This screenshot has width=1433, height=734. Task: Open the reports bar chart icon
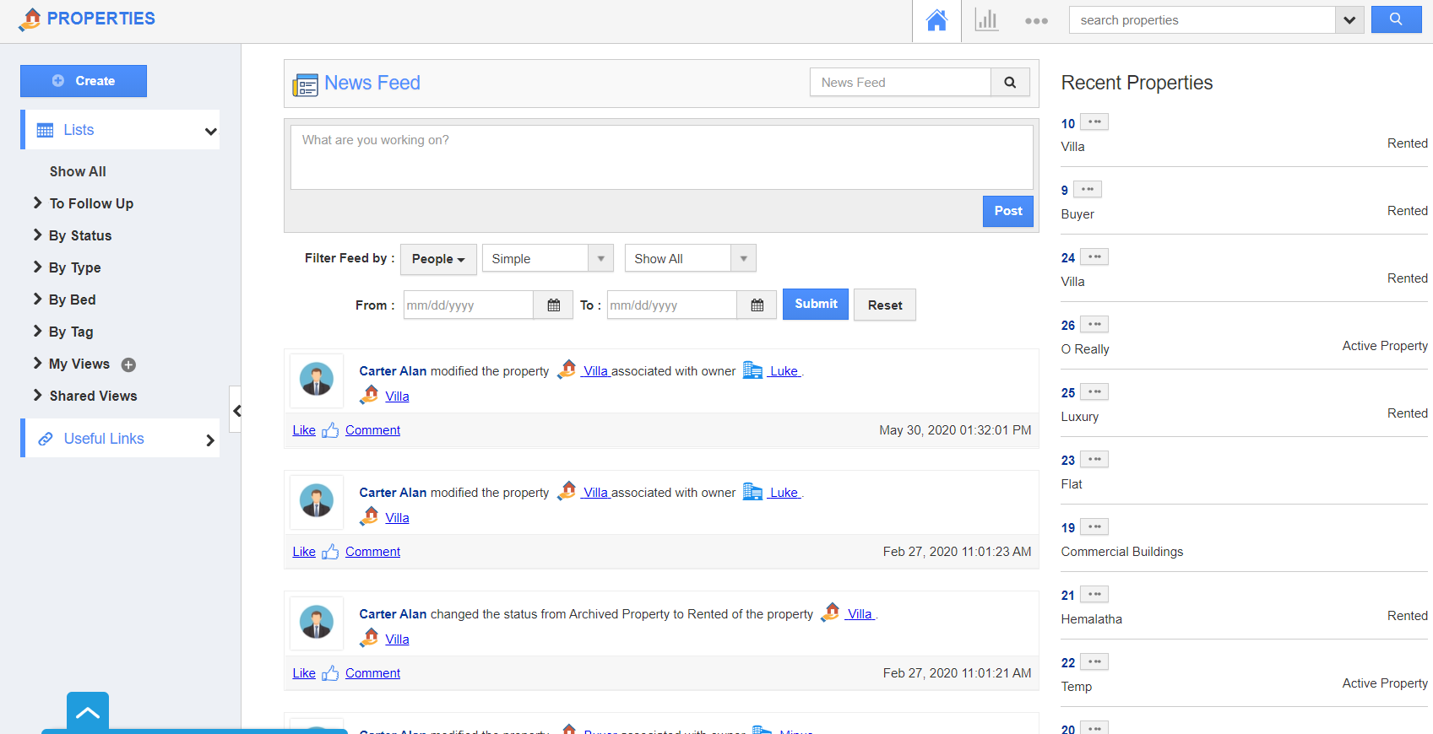(x=986, y=20)
